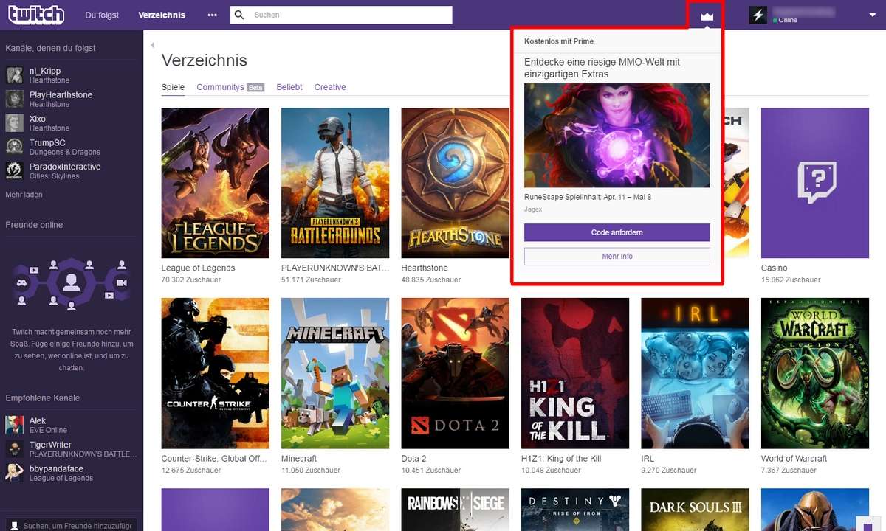Open the IRL category cover
Screen dimensions: 886x531
coord(695,373)
